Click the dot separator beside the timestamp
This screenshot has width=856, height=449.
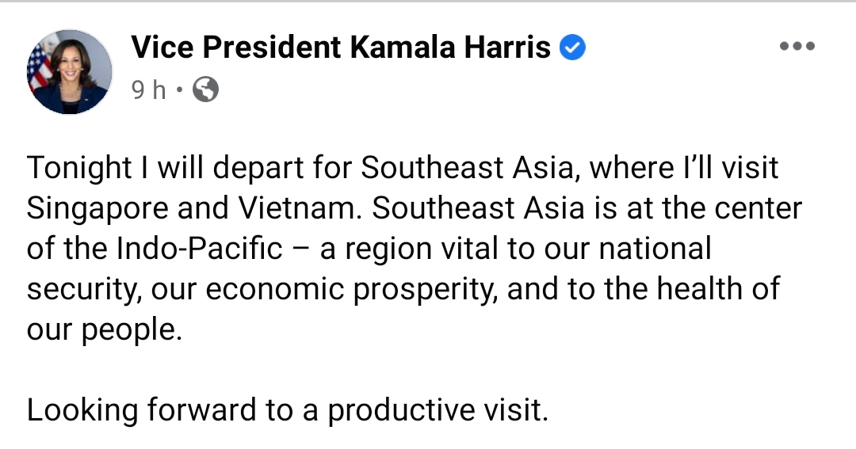point(179,90)
